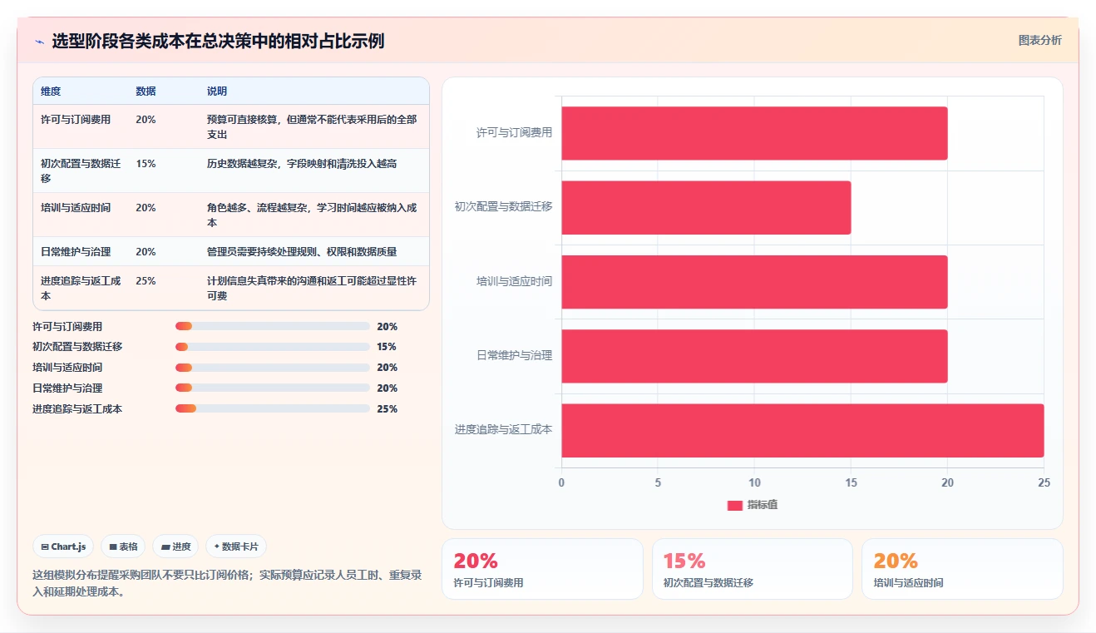This screenshot has width=1096, height=633.
Task: Click the 初次配置与数据迁移 progress bar
Action: point(273,347)
